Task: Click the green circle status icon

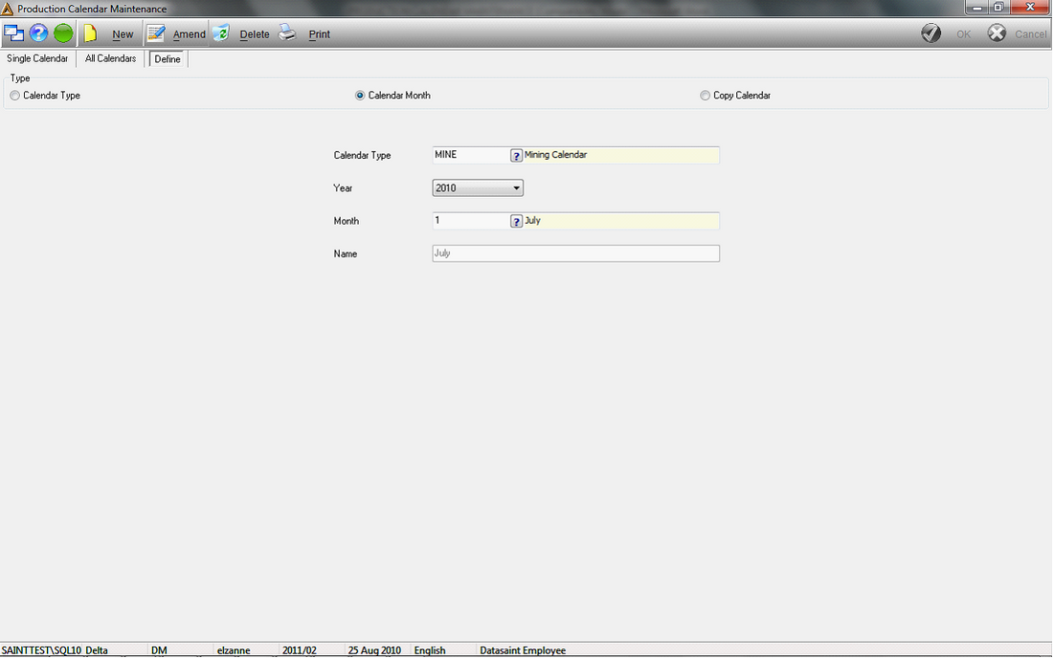Action: point(63,33)
